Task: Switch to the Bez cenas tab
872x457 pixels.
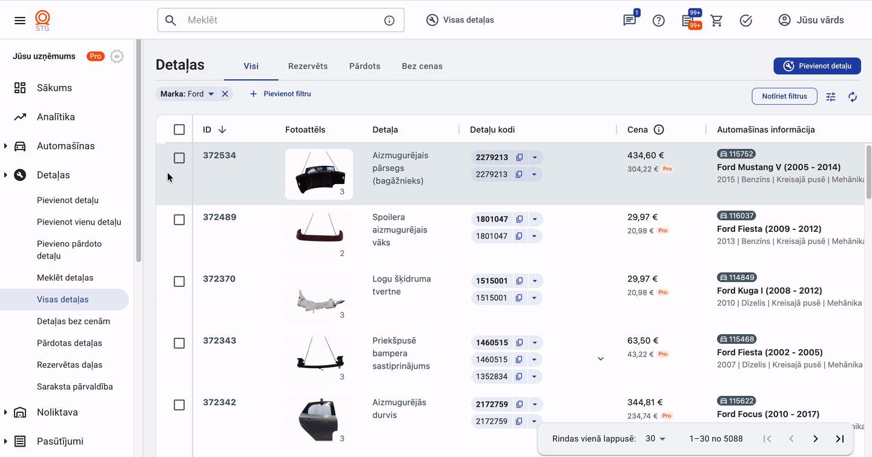Action: (x=422, y=66)
